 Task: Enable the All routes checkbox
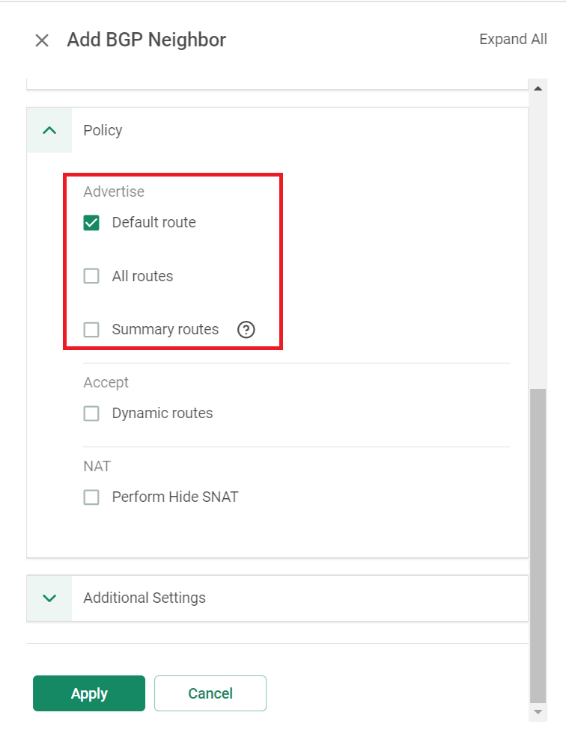click(91, 276)
